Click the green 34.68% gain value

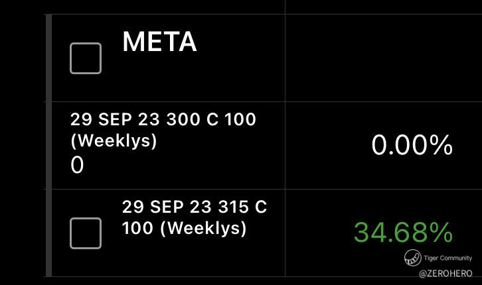click(403, 233)
